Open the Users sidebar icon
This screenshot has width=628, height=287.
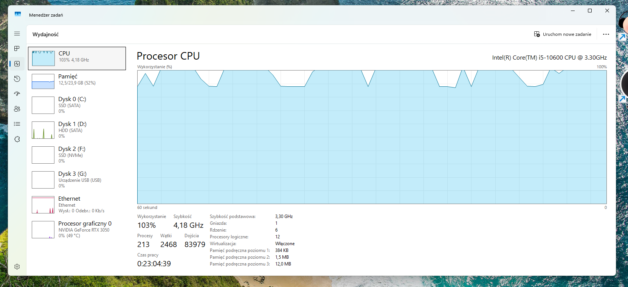coord(17,109)
